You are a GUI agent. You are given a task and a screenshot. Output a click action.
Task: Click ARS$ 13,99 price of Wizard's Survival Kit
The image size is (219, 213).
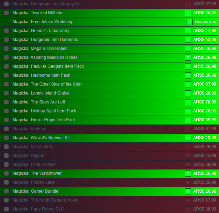coord(205,138)
